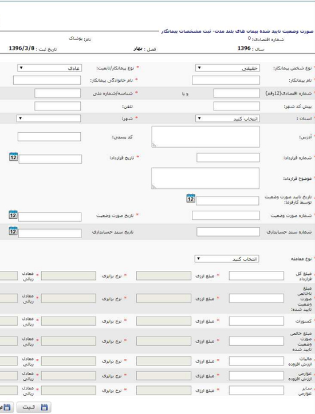The height and width of the screenshot is (414, 315).
Task: Open the نوع معامله dropdown
Action: [227, 259]
